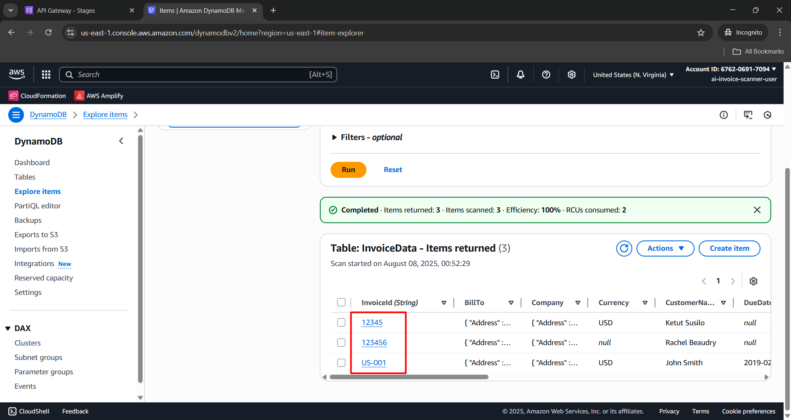Select the checkbox for row US-001

[x=341, y=363]
